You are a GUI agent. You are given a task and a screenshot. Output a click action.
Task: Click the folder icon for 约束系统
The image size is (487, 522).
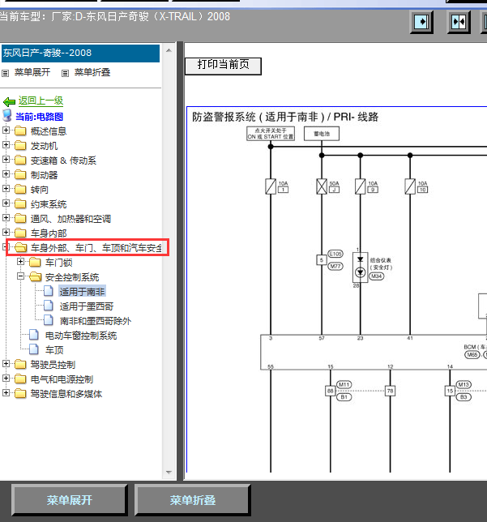click(20, 204)
